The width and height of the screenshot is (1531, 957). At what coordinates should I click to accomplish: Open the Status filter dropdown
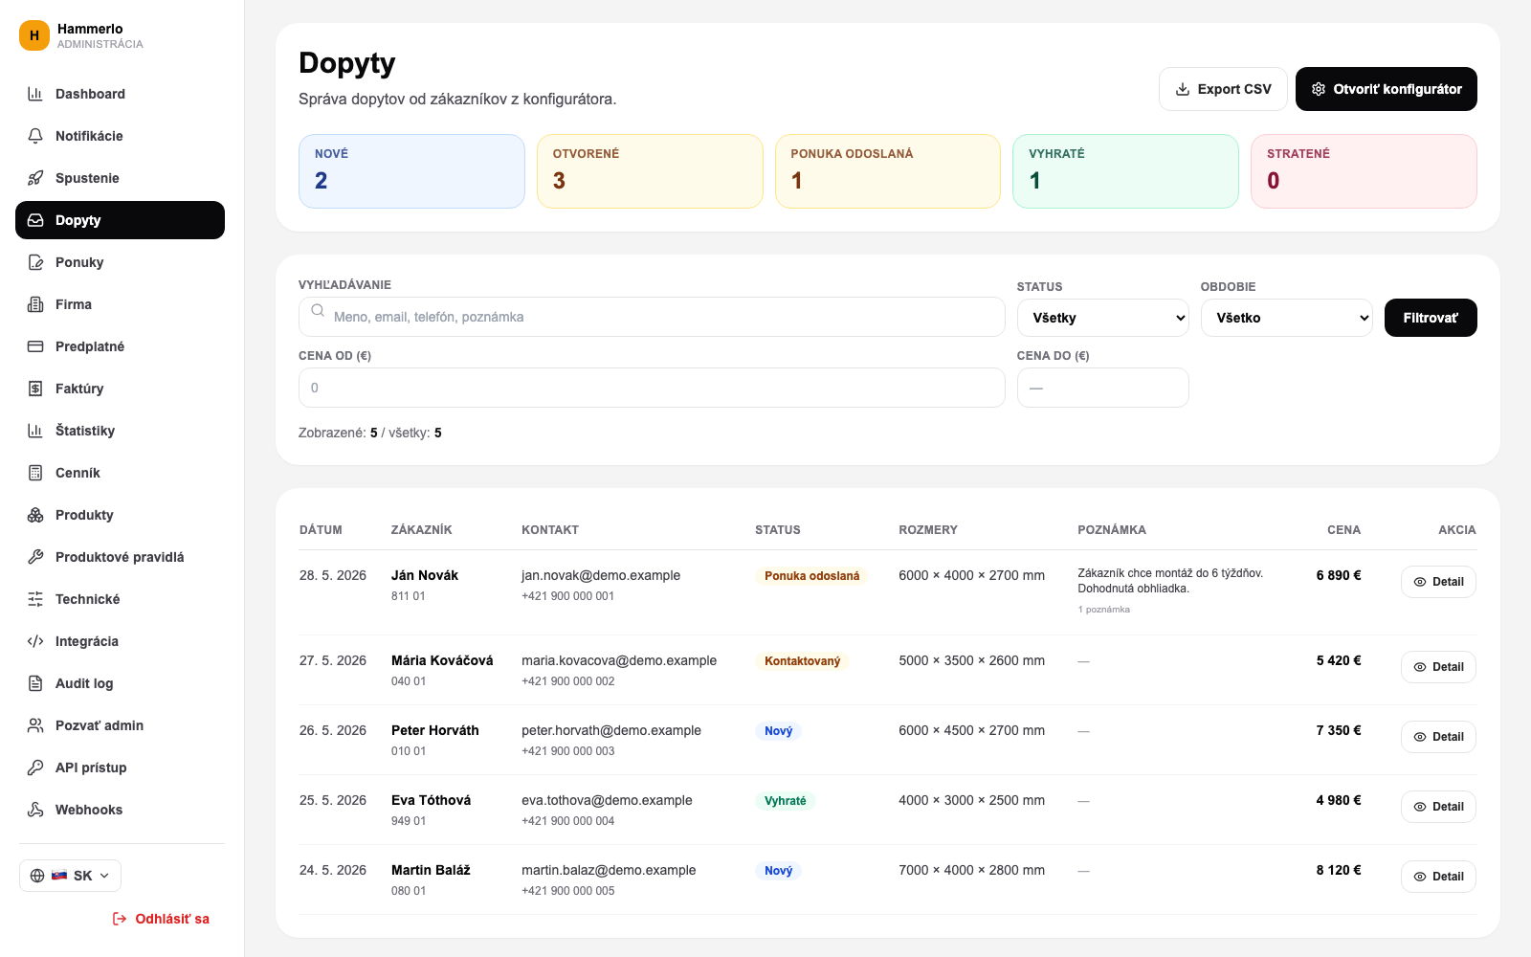click(1102, 318)
